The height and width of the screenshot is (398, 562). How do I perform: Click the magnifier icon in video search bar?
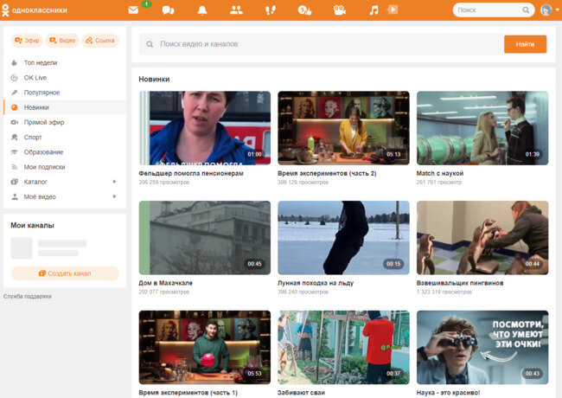[150, 44]
